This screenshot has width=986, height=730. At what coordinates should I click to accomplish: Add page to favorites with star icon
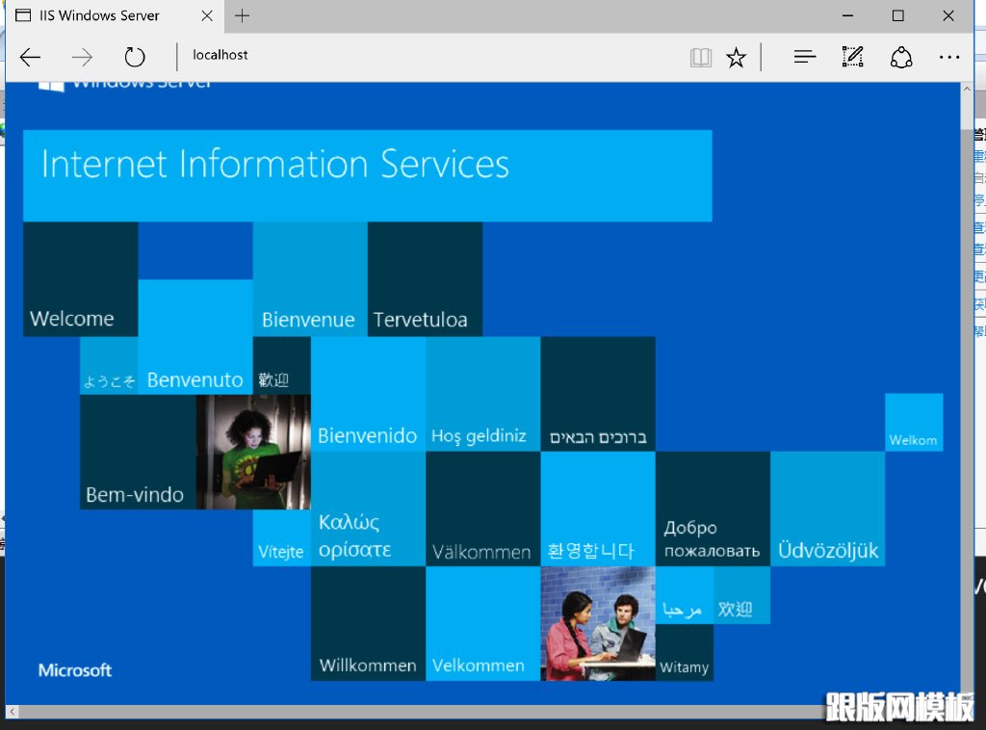pyautogui.click(x=737, y=58)
